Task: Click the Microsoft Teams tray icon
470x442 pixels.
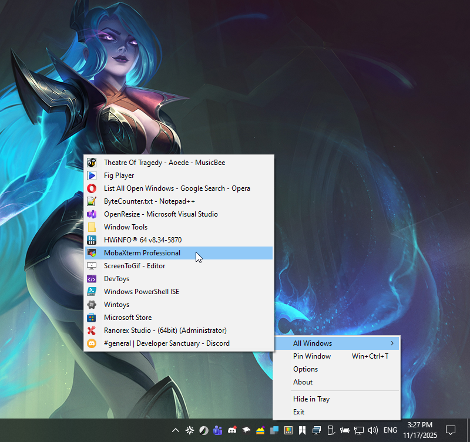Action: (218, 430)
